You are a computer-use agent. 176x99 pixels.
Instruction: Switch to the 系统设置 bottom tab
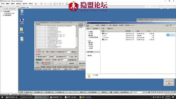tap(54, 67)
